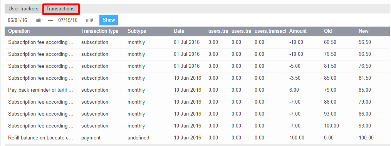
Task: Click the Show button
Action: [109, 20]
